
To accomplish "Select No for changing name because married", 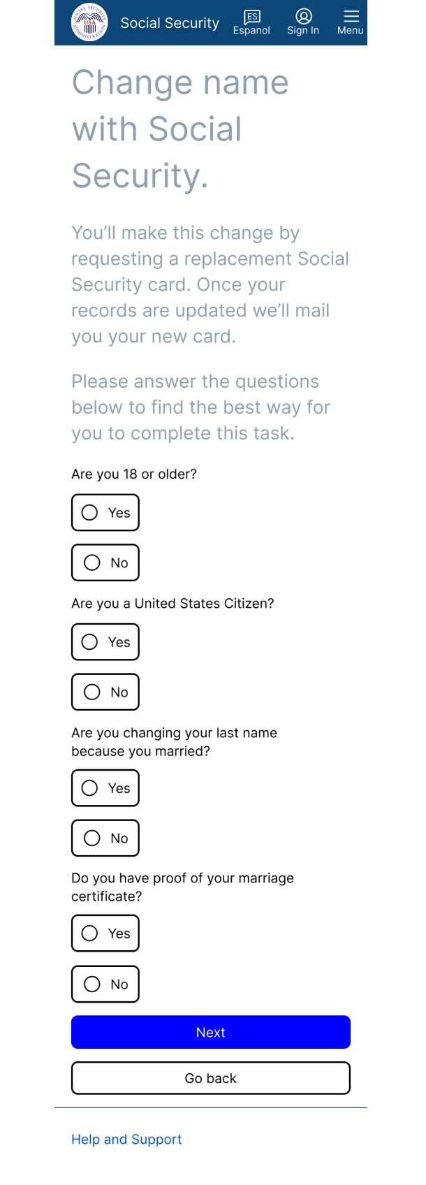I will 105,838.
